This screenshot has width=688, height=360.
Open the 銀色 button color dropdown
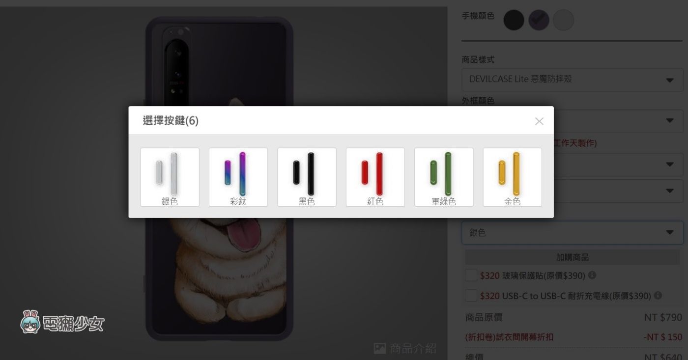pos(573,233)
